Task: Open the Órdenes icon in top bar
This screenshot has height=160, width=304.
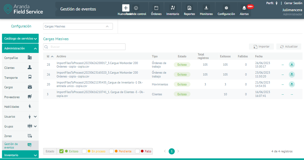Action: coord(156,8)
